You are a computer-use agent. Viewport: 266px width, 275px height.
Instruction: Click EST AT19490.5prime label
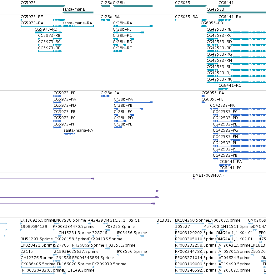point(234,264)
